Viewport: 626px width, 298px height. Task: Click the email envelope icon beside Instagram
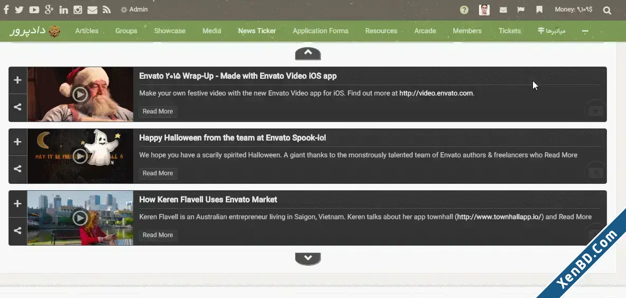coord(92,10)
